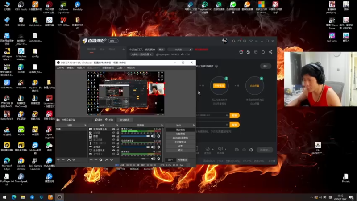
Task: Open the settings gear at 直播伴侣 bottom bar
Action: 251,150
